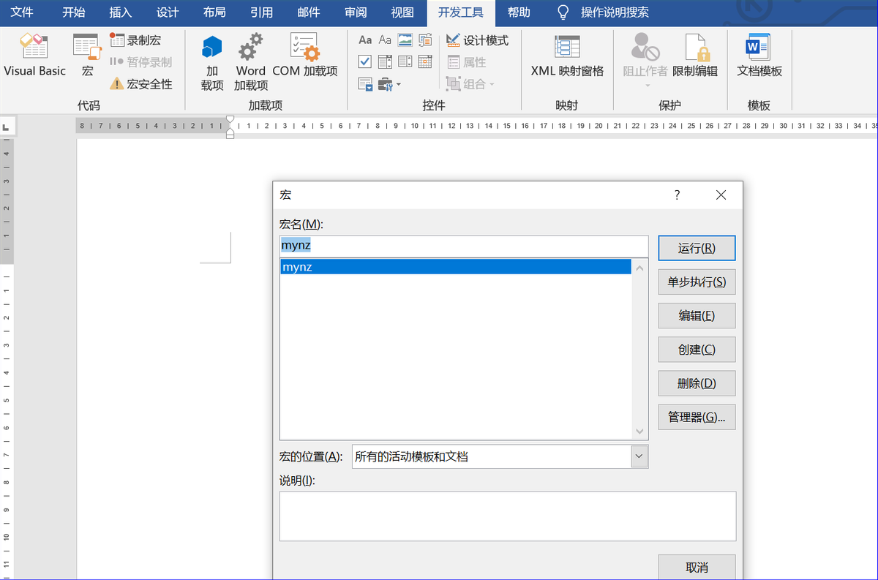Click 暂停录制 pause recording
The image size is (878, 580).
pyautogui.click(x=140, y=62)
